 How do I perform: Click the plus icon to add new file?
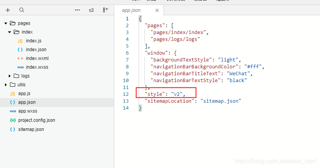tap(8, 10)
